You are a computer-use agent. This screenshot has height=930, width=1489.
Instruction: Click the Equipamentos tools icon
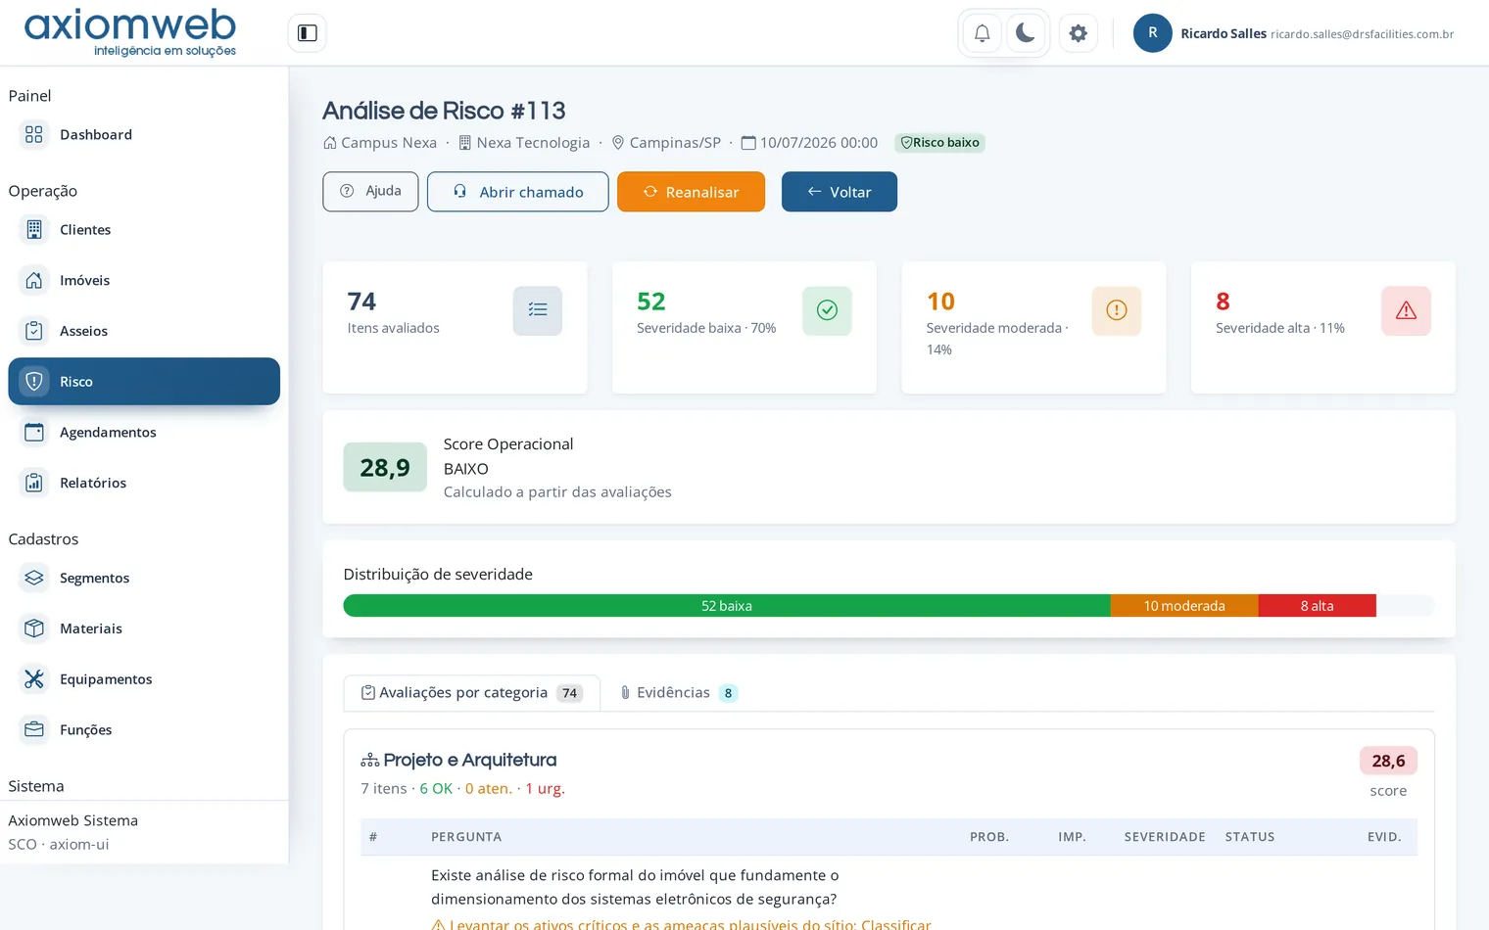(x=34, y=679)
